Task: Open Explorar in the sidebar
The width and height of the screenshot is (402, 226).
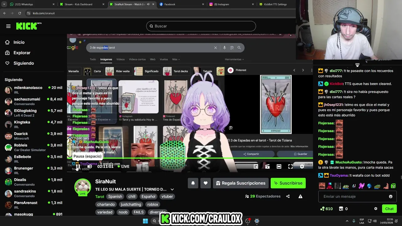Action: tap(22, 53)
